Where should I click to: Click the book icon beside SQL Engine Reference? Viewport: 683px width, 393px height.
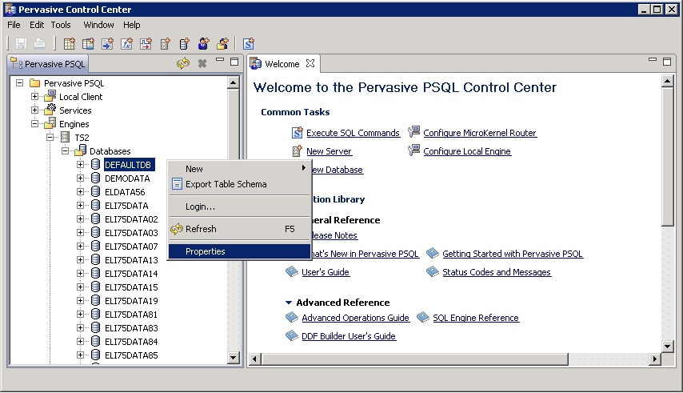pos(423,317)
